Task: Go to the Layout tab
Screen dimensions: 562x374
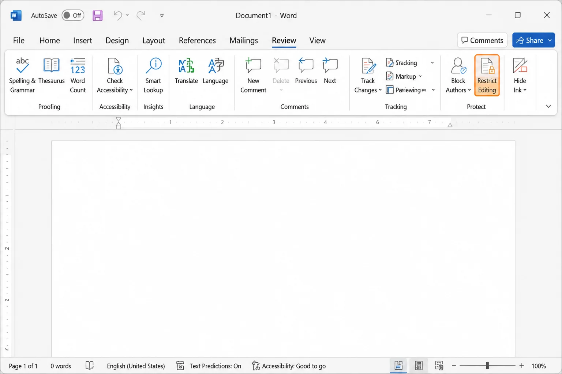Action: click(x=154, y=41)
